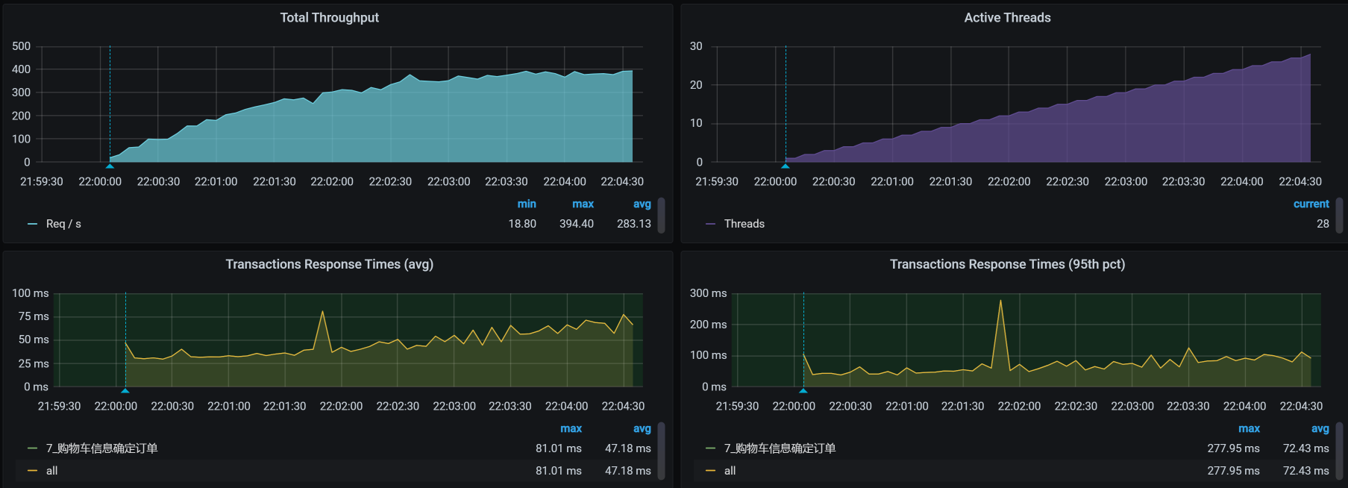Sort Active Threads legend by current
The height and width of the screenshot is (488, 1348).
[1311, 204]
